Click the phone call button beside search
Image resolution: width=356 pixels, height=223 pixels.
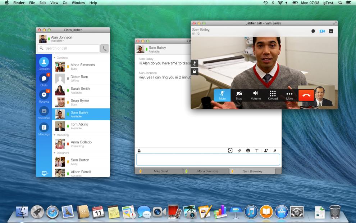tap(104, 48)
